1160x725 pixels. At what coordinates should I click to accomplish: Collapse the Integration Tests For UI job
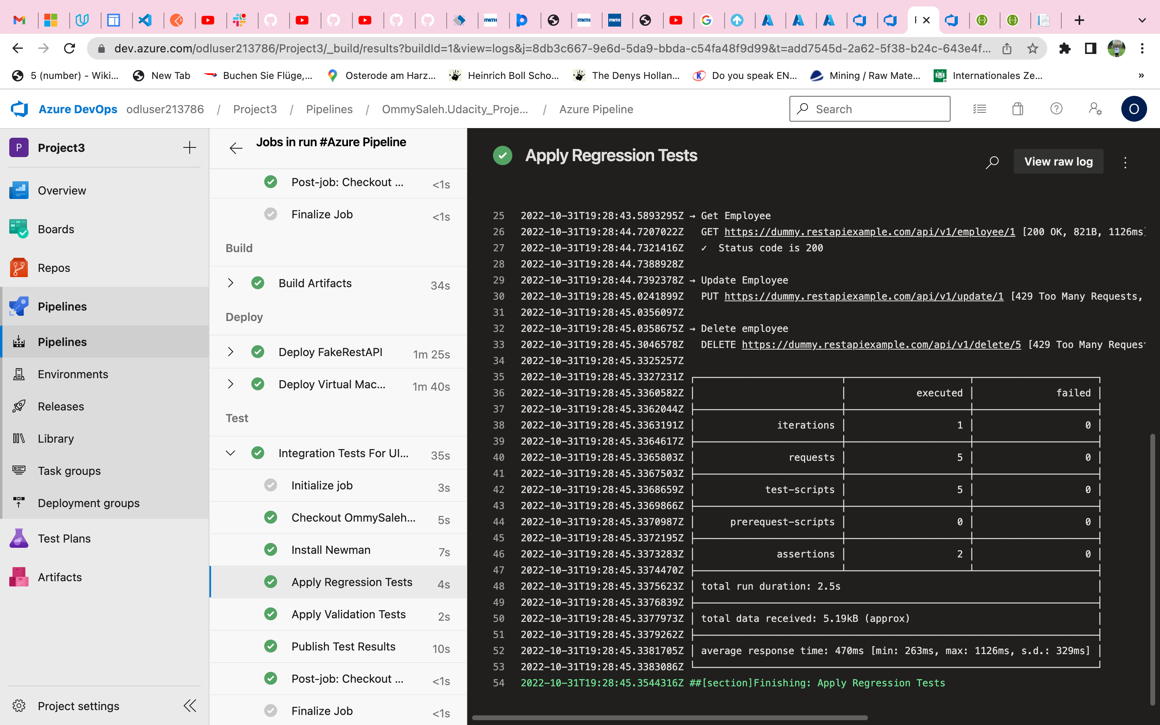coord(231,453)
